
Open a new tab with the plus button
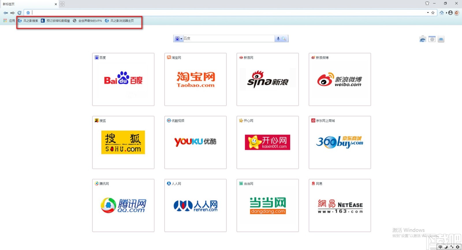62,4
